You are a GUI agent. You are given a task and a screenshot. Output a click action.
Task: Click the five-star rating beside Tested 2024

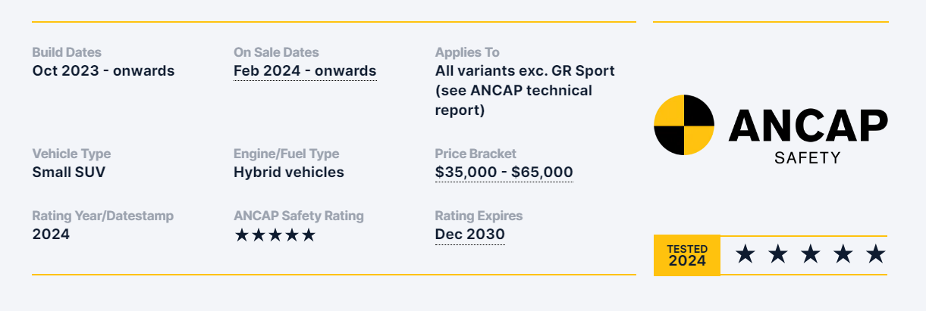pyautogui.click(x=810, y=255)
